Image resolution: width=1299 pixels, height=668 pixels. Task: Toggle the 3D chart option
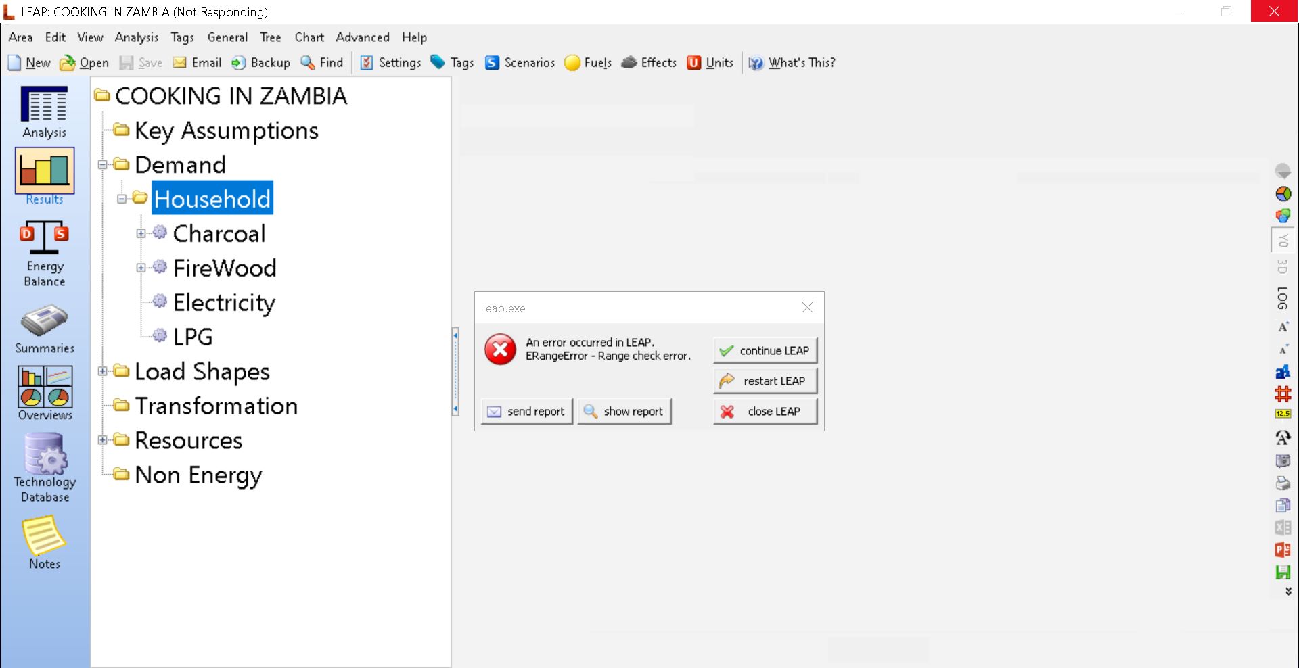pyautogui.click(x=1283, y=266)
